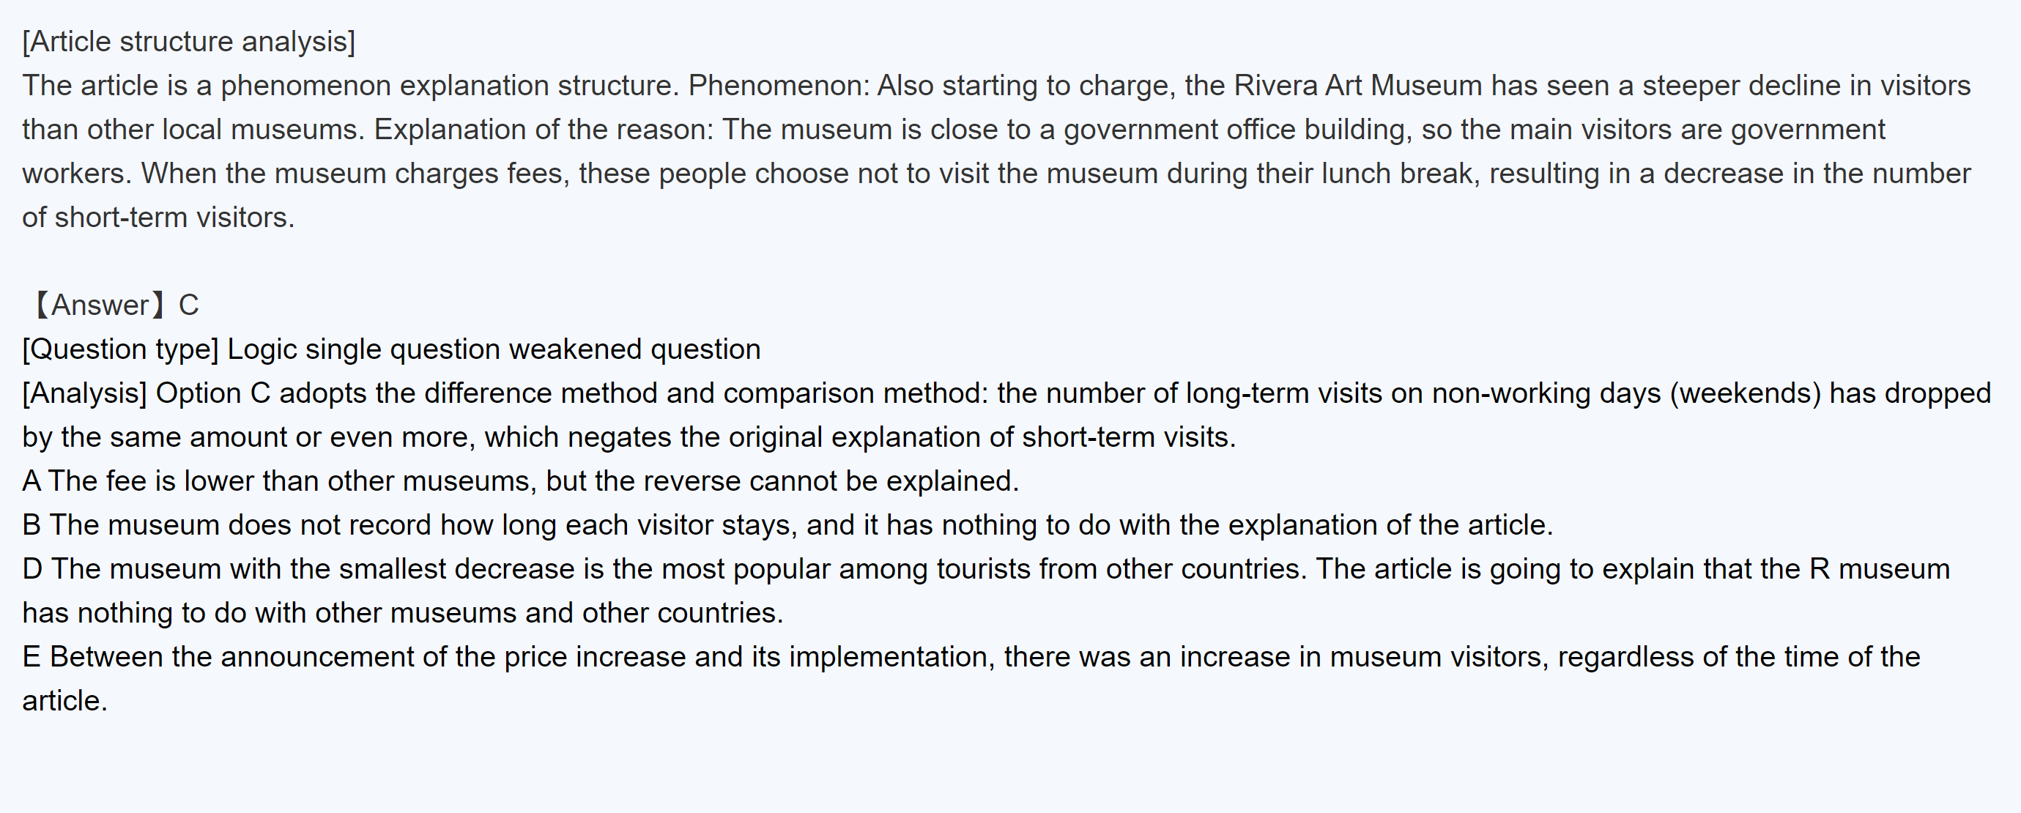The height and width of the screenshot is (813, 2021).
Task: Click option A line about lower fee
Action: click(x=520, y=481)
